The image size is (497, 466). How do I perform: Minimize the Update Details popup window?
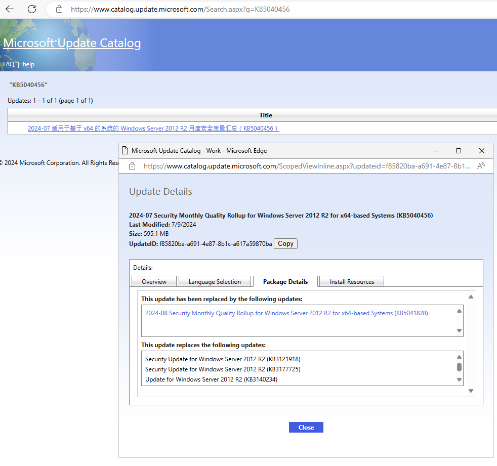(435, 151)
